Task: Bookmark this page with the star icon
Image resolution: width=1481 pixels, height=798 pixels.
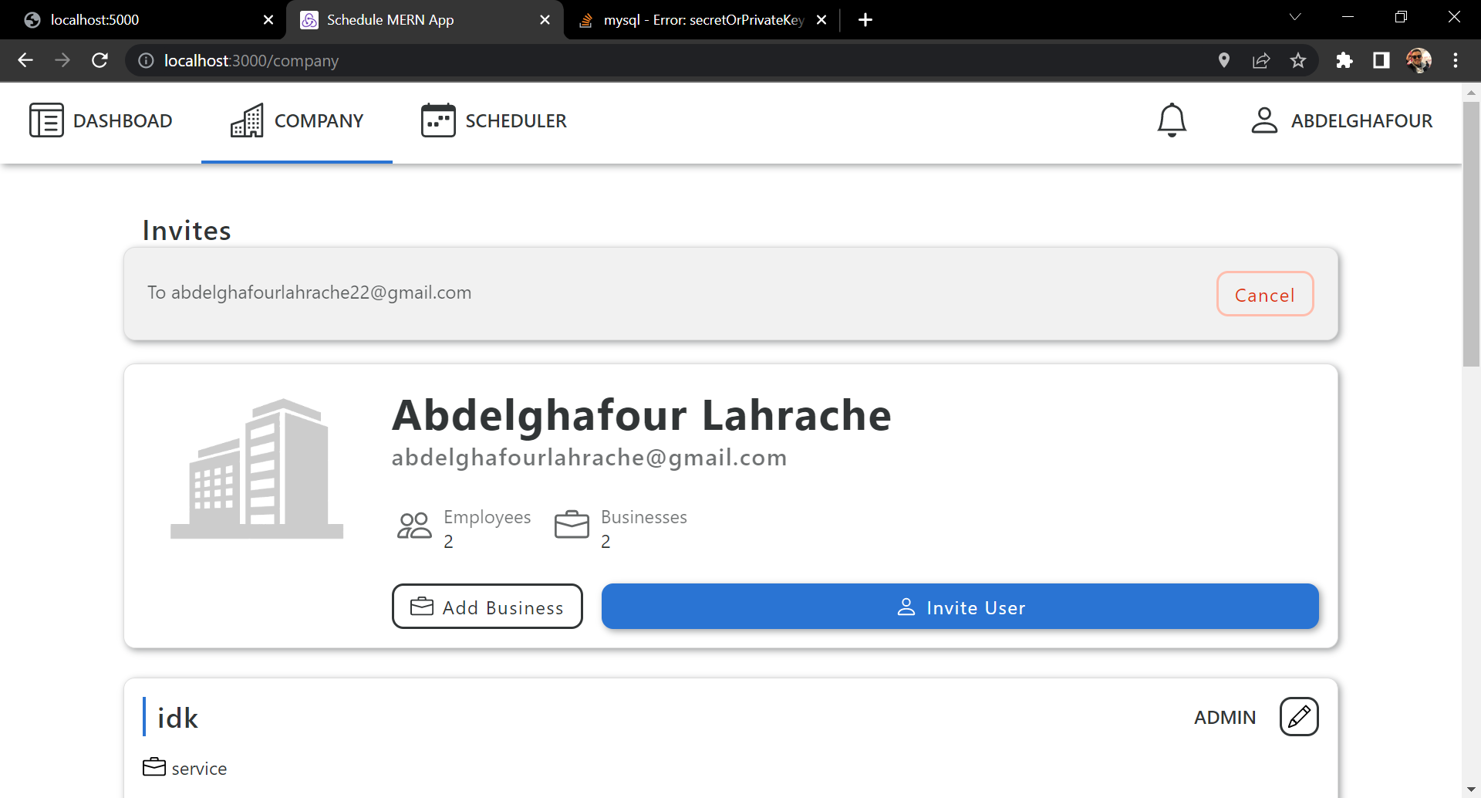Action: coord(1298,60)
